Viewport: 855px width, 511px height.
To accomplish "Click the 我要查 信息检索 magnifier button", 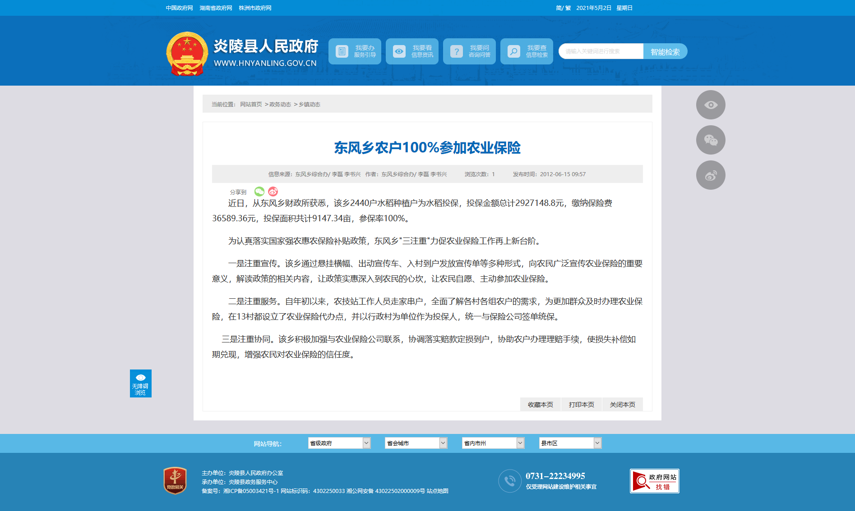I will tap(527, 51).
